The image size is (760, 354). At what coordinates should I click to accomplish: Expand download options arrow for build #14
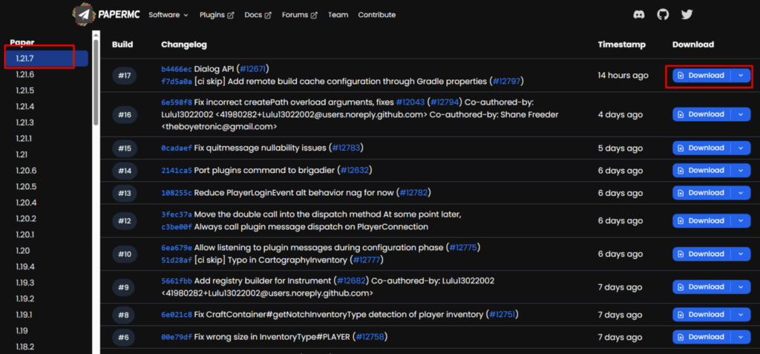[741, 170]
